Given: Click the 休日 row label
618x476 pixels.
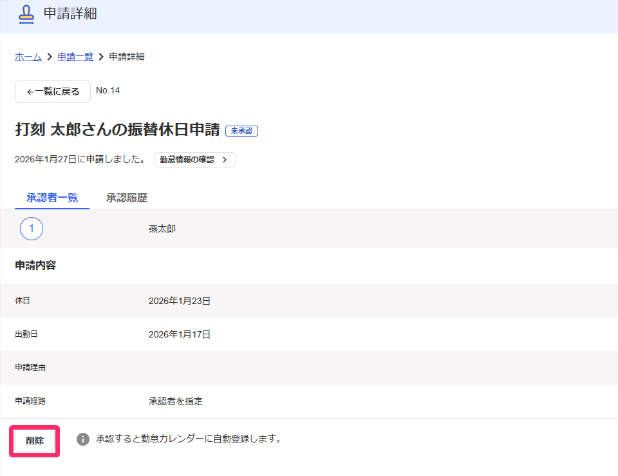Looking at the screenshot, I should tap(23, 301).
